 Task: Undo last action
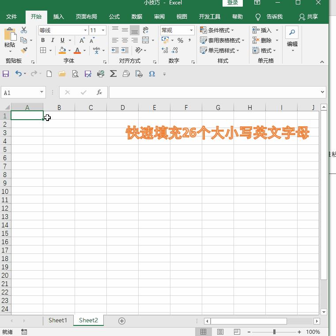tap(19, 74)
